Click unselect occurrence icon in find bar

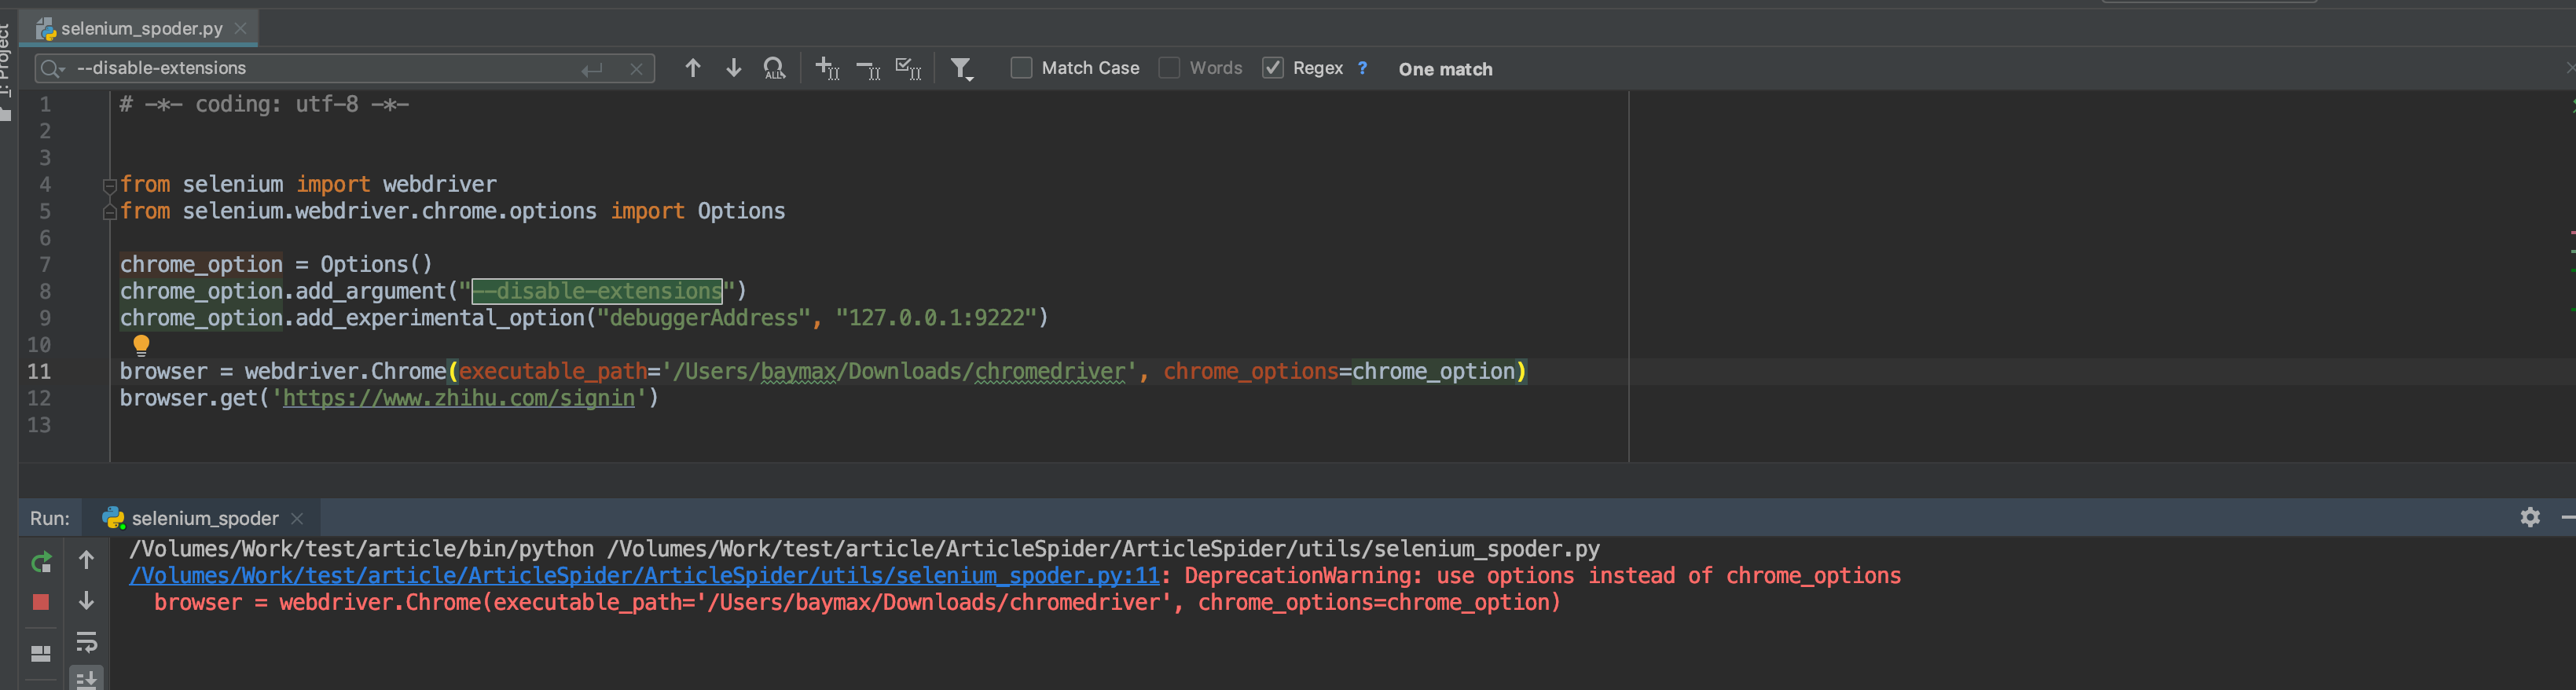(868, 68)
